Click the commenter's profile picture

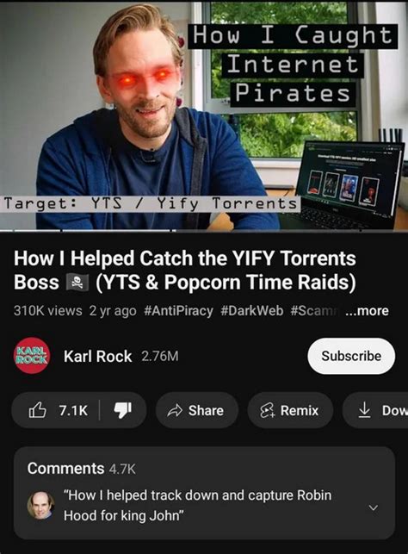41,505
